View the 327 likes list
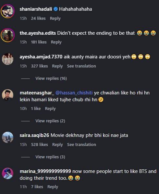This screenshot has height=194, width=159. click(39, 66)
